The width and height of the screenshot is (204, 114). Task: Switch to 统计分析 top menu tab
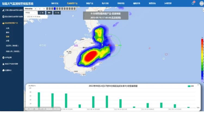(97, 4)
